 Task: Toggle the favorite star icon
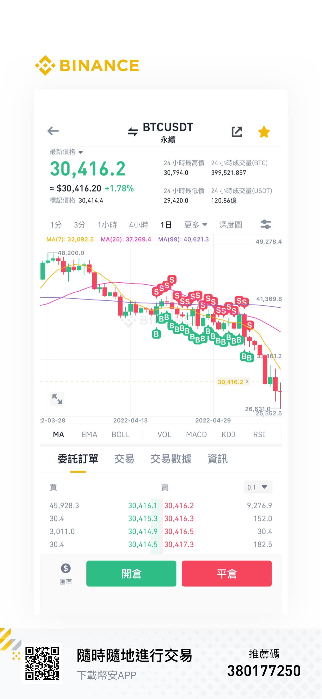coord(264,132)
